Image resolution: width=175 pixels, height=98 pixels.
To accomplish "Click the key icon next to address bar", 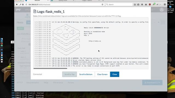I will pos(20,4).
